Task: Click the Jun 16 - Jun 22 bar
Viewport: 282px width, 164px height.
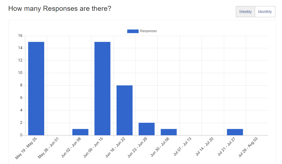Action: pos(124,110)
